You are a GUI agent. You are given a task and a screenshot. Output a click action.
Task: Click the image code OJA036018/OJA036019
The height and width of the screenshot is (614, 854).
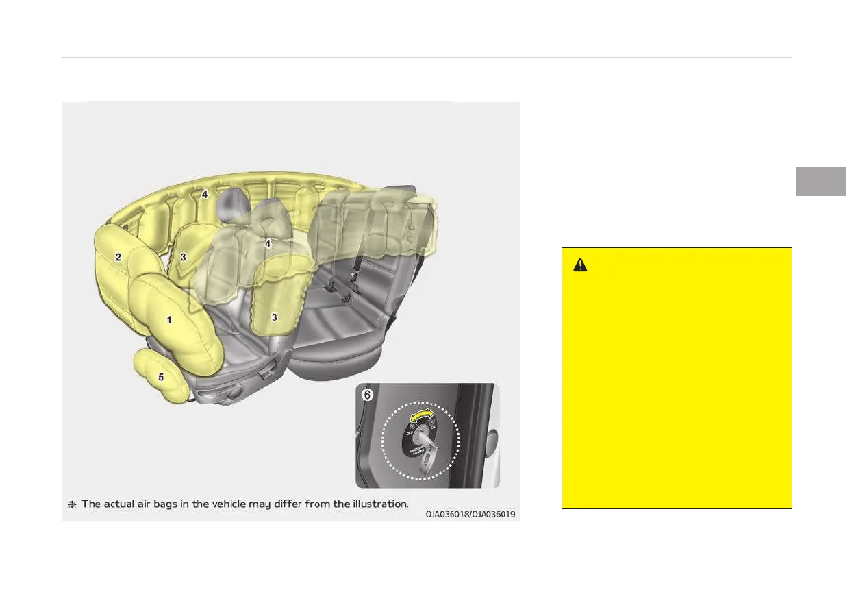[470, 514]
